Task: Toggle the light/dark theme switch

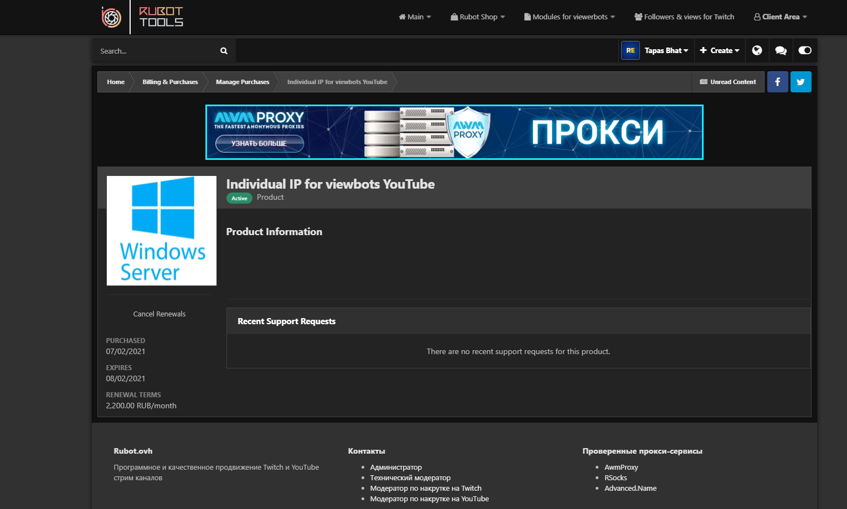Action: coord(805,50)
